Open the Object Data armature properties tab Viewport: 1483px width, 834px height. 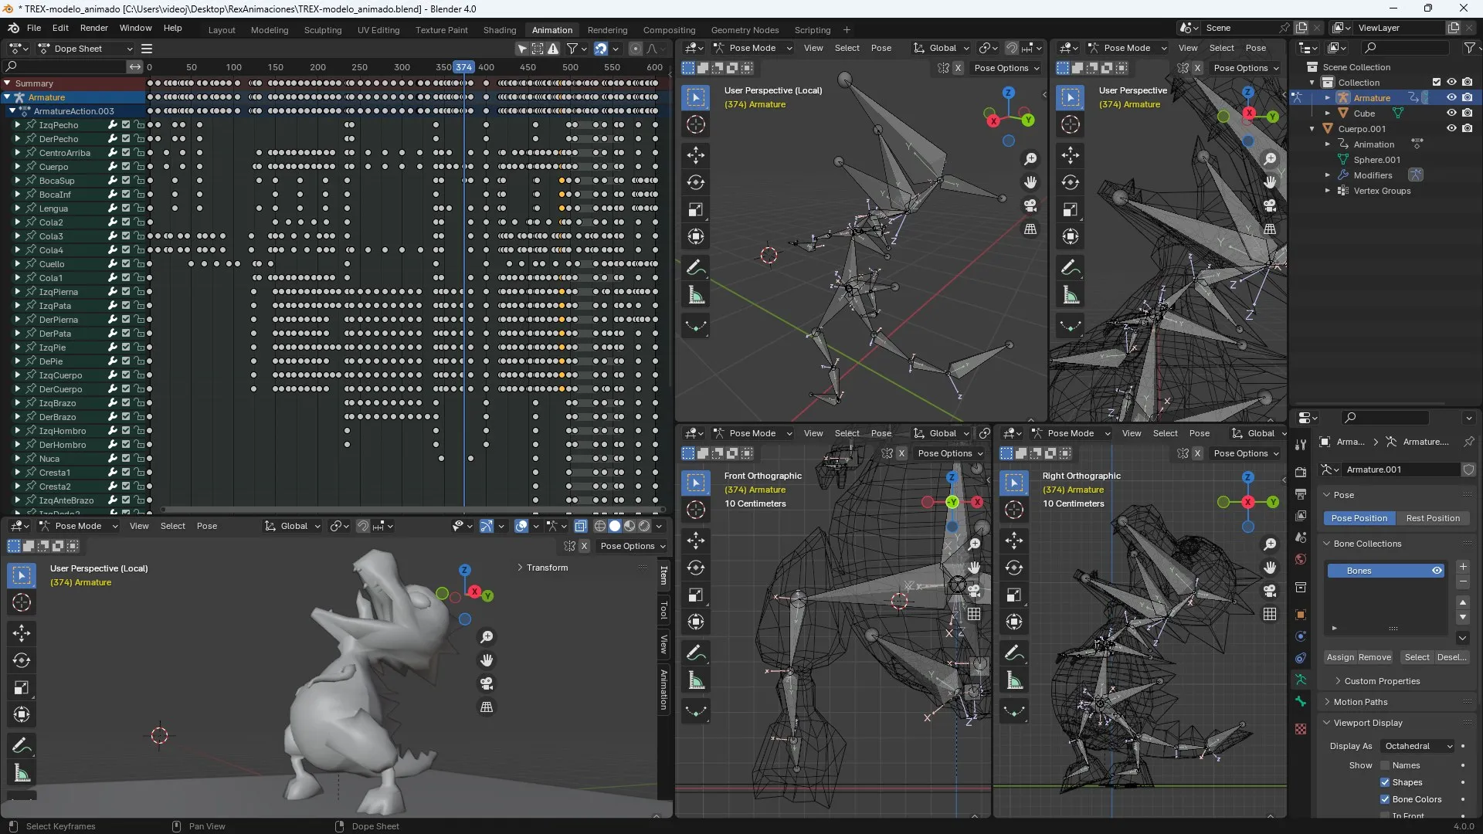[x=1301, y=680]
